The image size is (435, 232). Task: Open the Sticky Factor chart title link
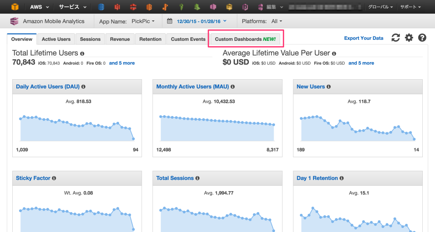[33, 178]
